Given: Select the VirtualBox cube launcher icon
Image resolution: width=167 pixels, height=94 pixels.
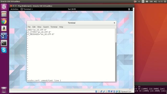Looking at the screenshot, I should coord(4,36).
